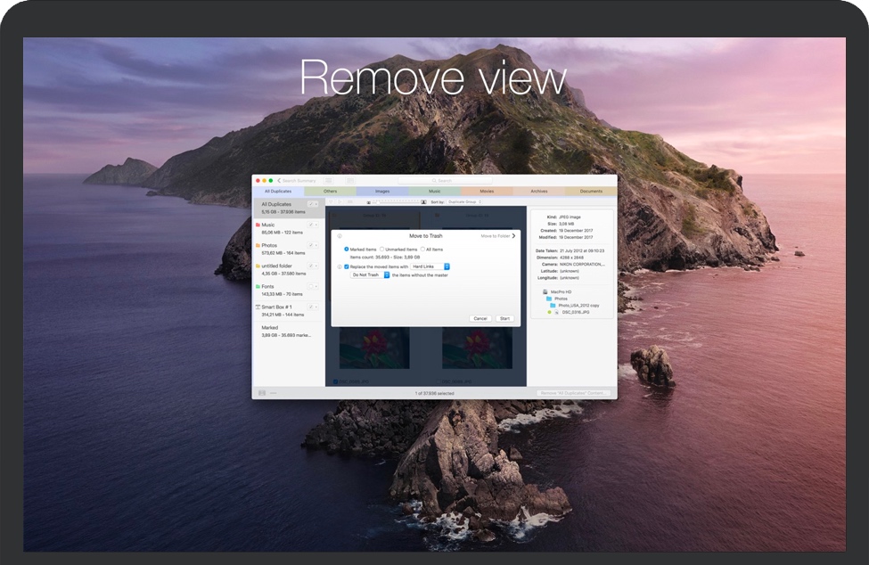This screenshot has width=869, height=565.
Task: Select the Unmarked Items radio button
Action: pos(382,250)
